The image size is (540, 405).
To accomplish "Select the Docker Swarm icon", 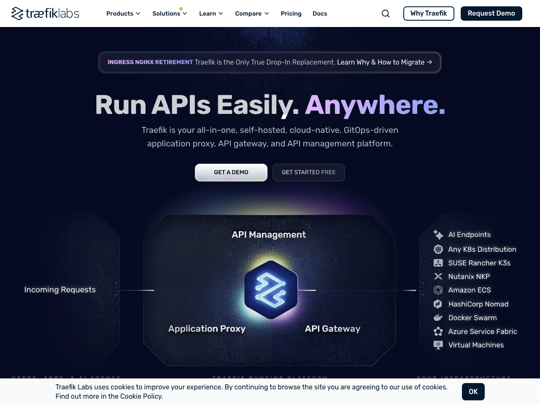I will click(437, 317).
